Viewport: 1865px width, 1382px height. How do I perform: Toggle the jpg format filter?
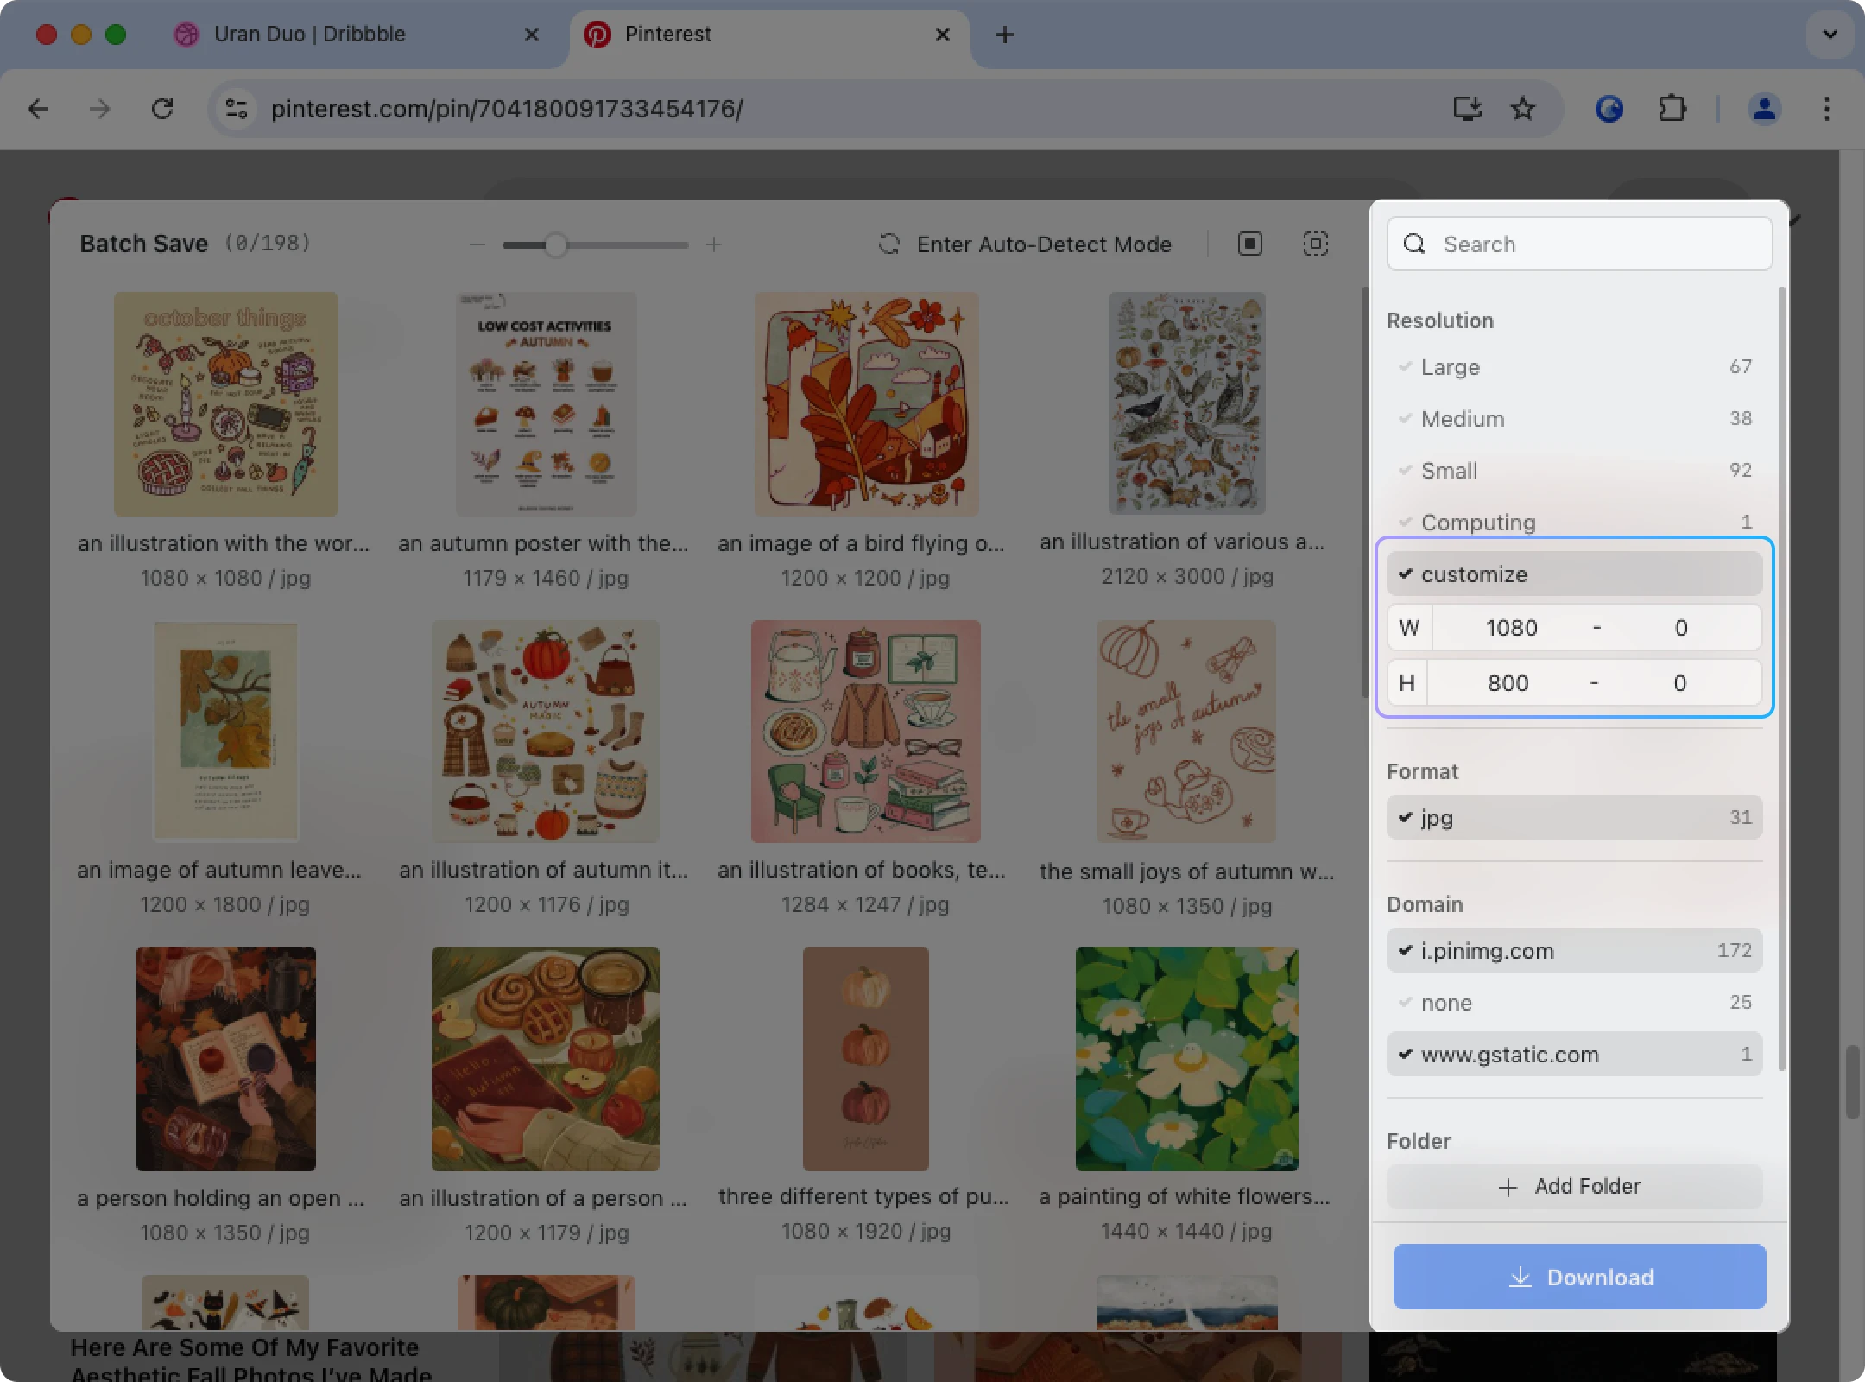coord(1574,817)
